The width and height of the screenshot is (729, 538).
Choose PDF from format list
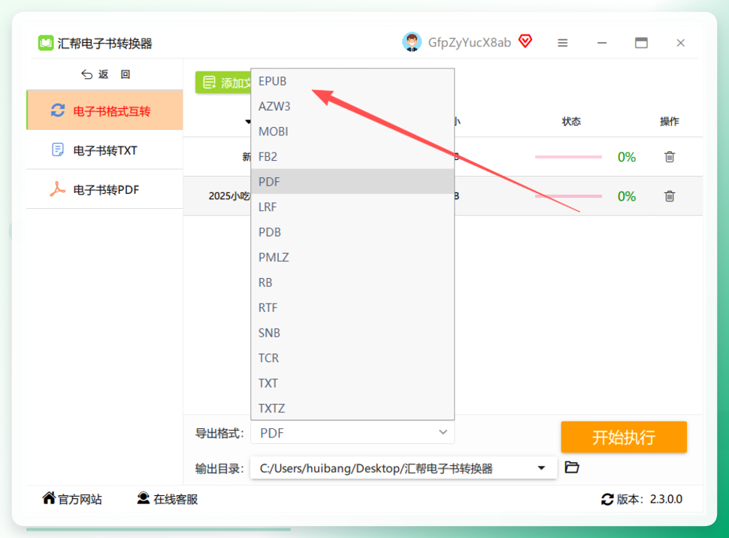click(352, 182)
